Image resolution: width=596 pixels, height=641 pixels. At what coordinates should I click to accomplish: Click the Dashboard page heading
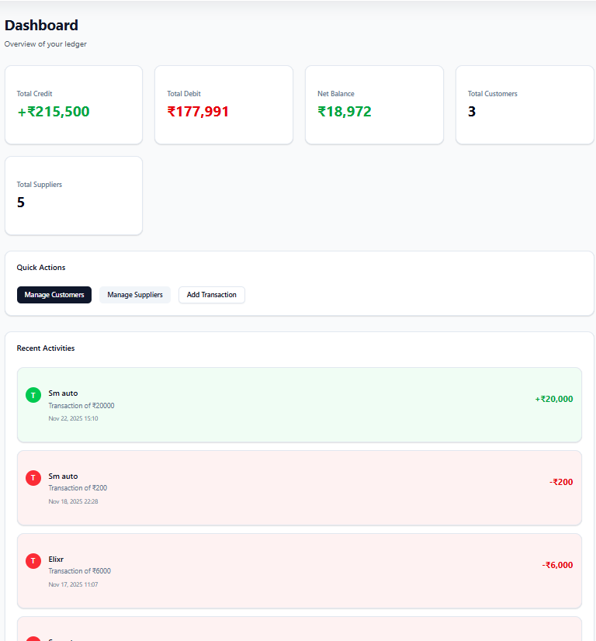pos(41,26)
